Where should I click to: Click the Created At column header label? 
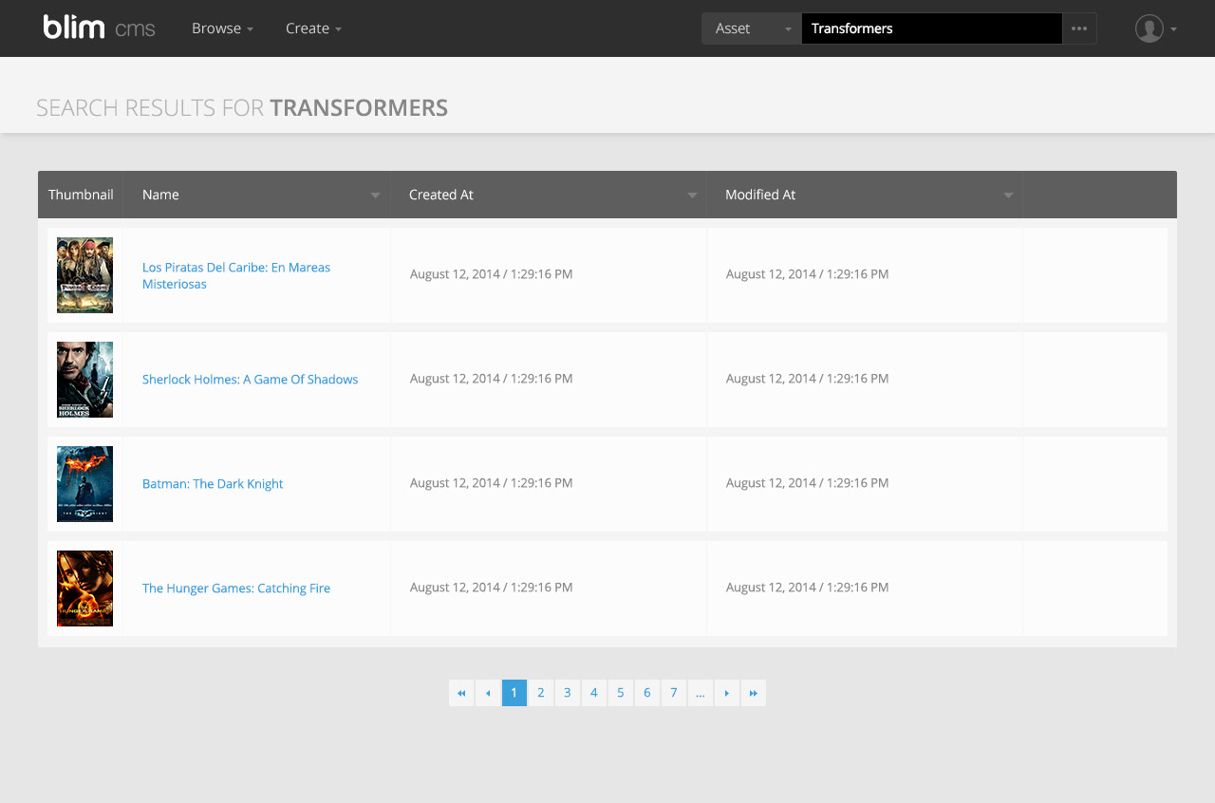[441, 195]
